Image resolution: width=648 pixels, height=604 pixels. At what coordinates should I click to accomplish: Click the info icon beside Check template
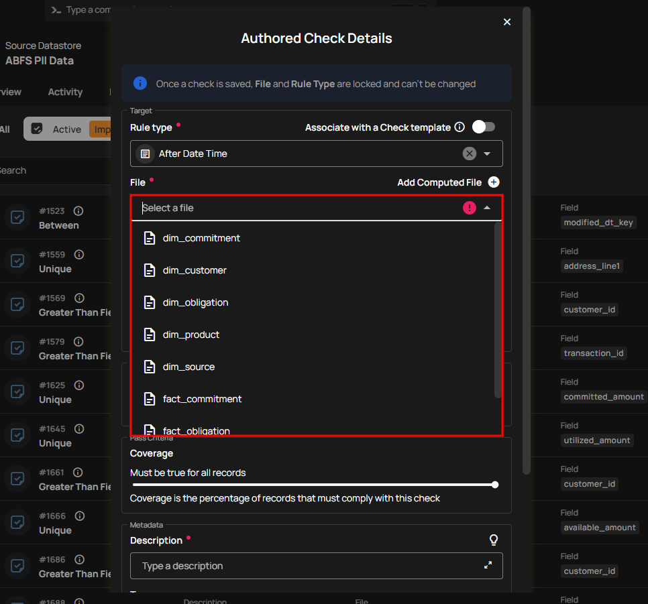point(460,127)
